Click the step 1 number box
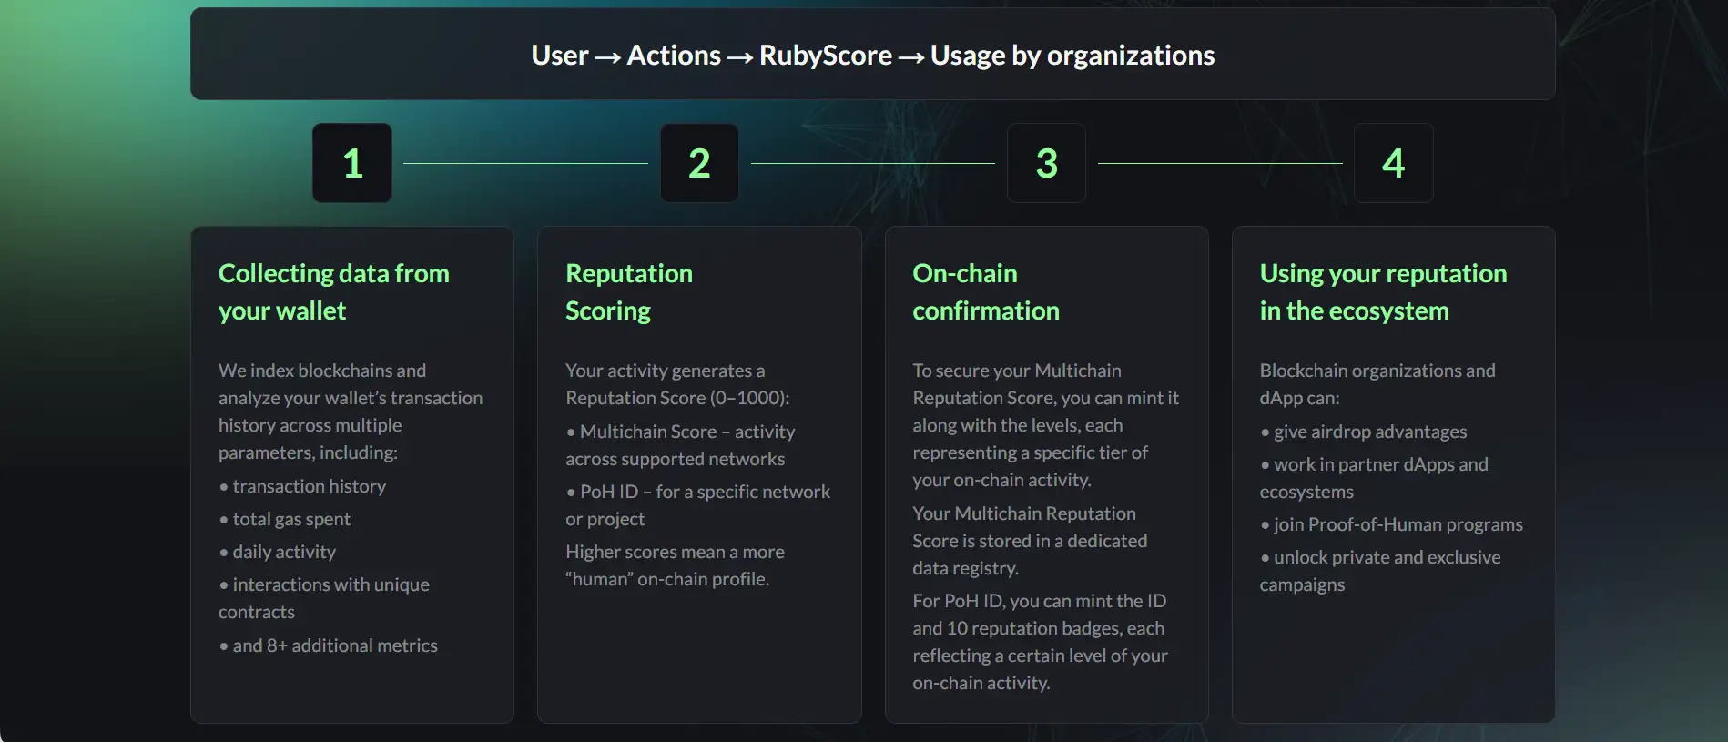This screenshot has width=1728, height=742. [352, 163]
